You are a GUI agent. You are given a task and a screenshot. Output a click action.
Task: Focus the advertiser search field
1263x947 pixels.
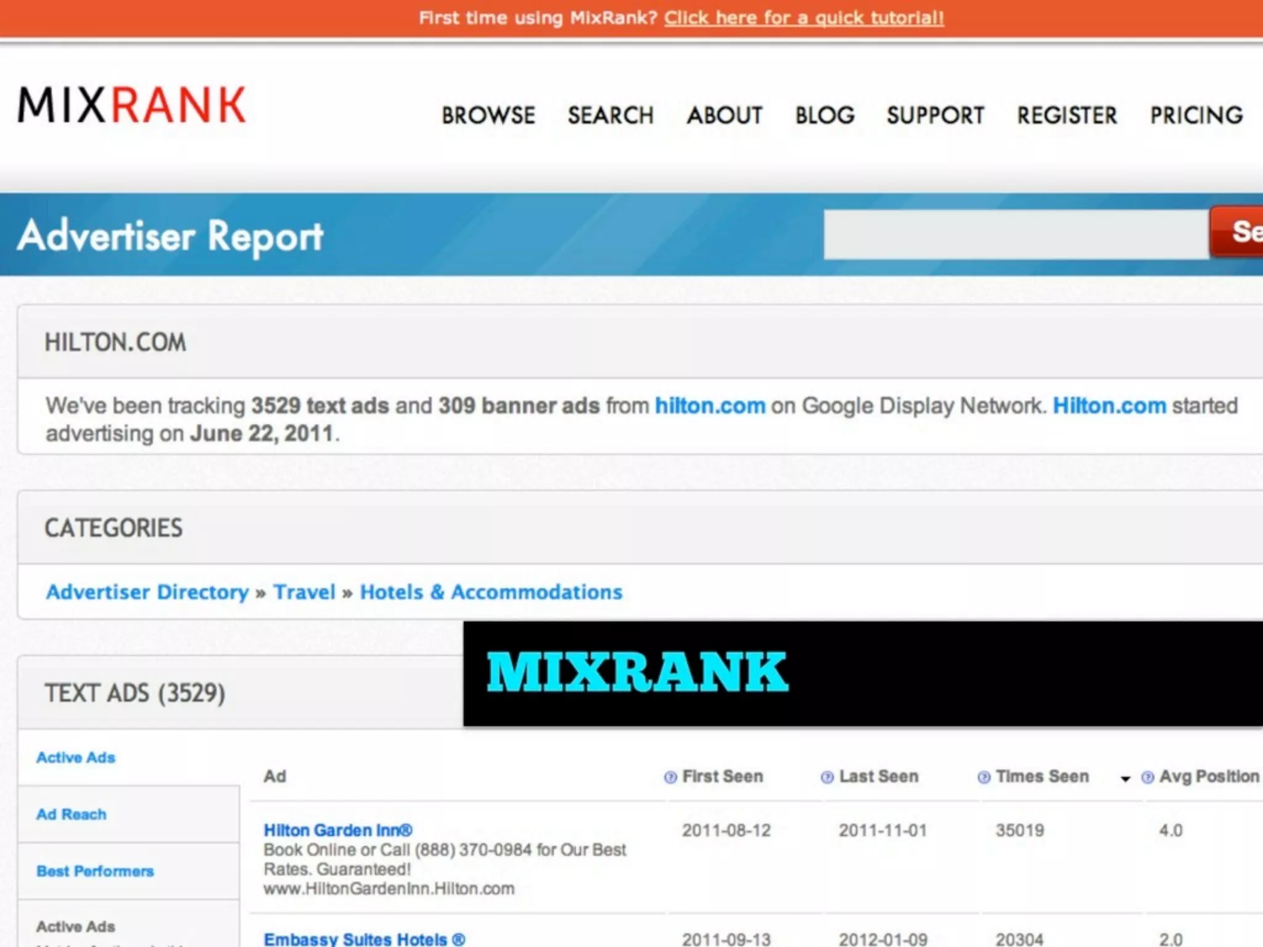coord(1015,235)
